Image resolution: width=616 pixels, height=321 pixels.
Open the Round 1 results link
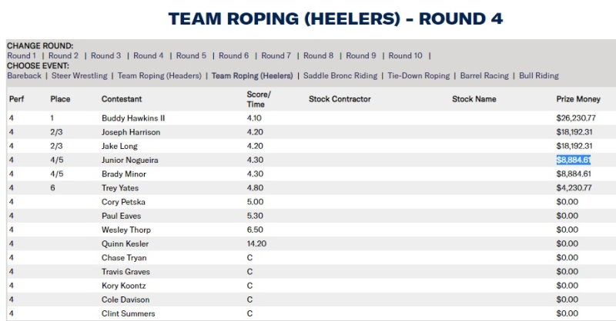(22, 56)
